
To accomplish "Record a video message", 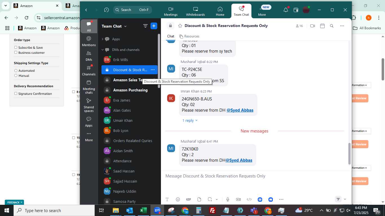I will (238, 199).
